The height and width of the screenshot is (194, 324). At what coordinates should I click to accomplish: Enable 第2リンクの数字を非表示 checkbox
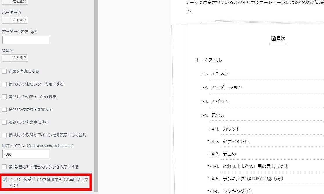(4, 109)
